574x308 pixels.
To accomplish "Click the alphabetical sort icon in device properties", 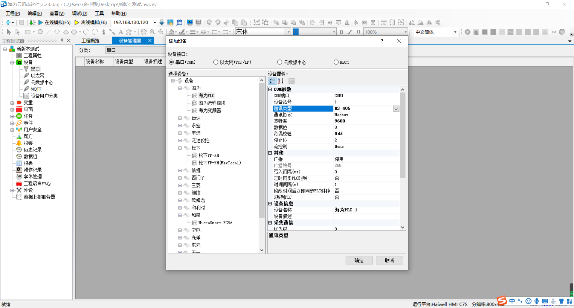I will tap(280, 81).
